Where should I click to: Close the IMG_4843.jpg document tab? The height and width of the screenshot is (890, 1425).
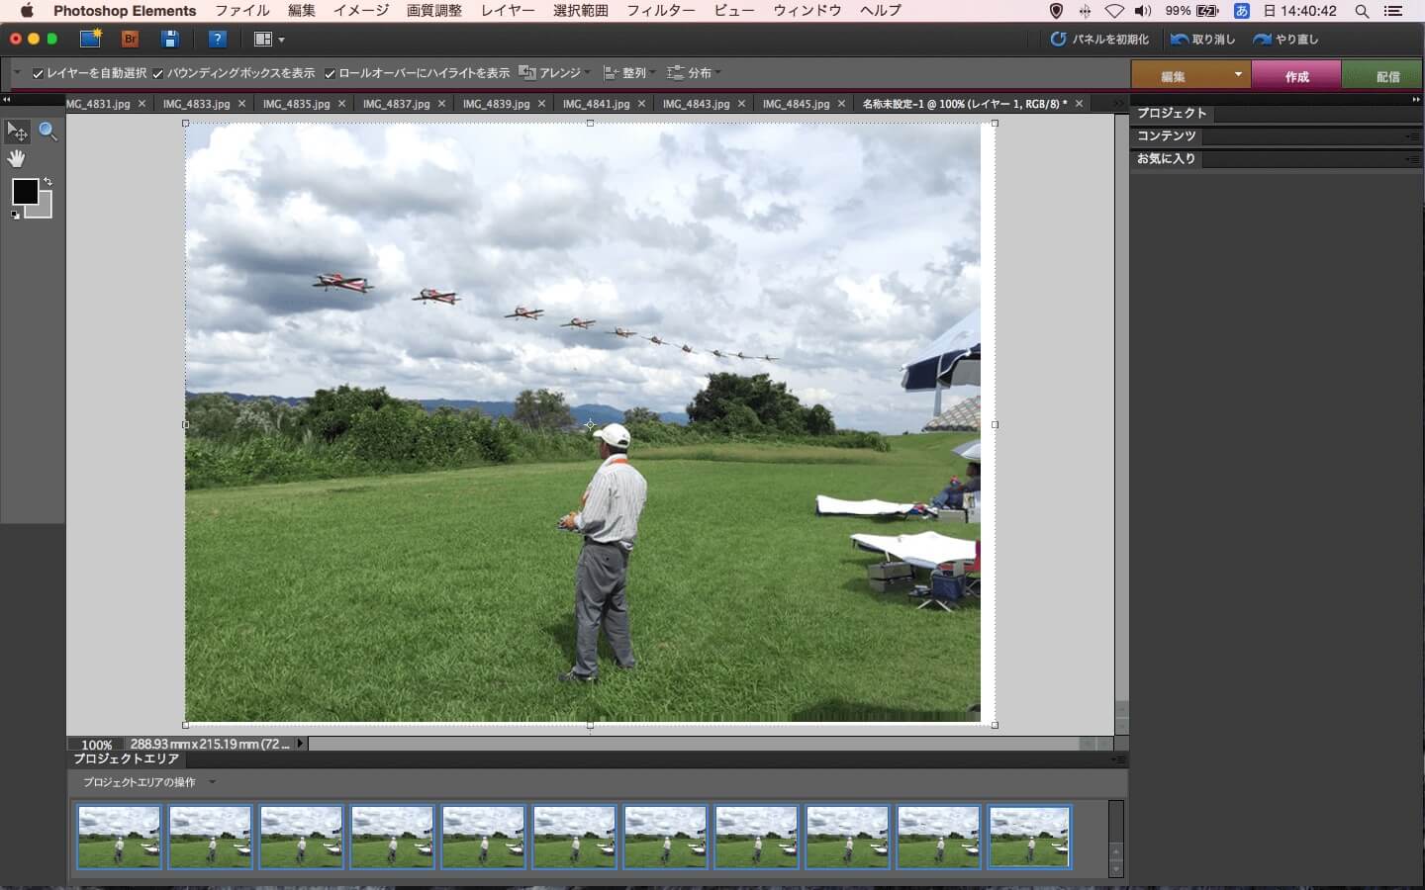point(741,104)
